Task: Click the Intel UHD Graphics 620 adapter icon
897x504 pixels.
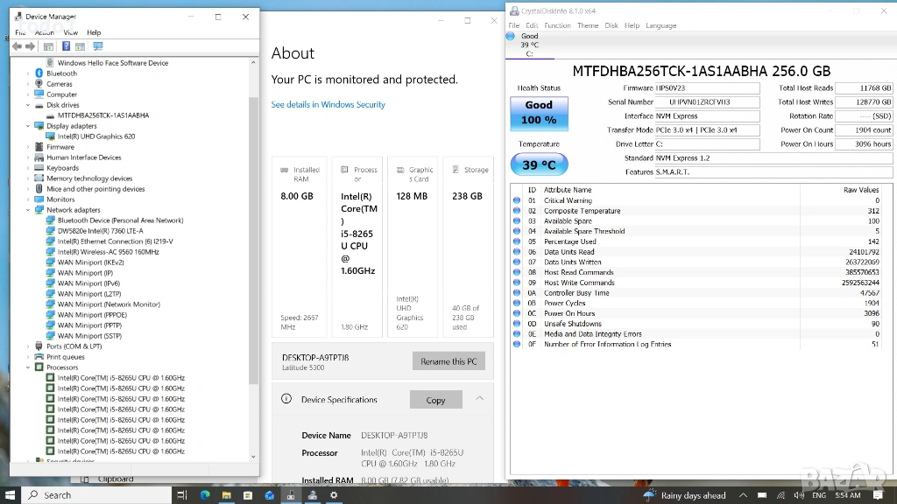Action: pyautogui.click(x=51, y=136)
